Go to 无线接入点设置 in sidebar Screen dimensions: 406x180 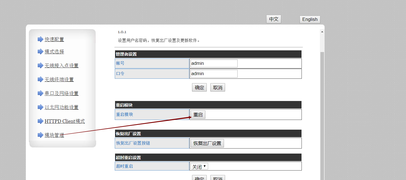pos(61,66)
